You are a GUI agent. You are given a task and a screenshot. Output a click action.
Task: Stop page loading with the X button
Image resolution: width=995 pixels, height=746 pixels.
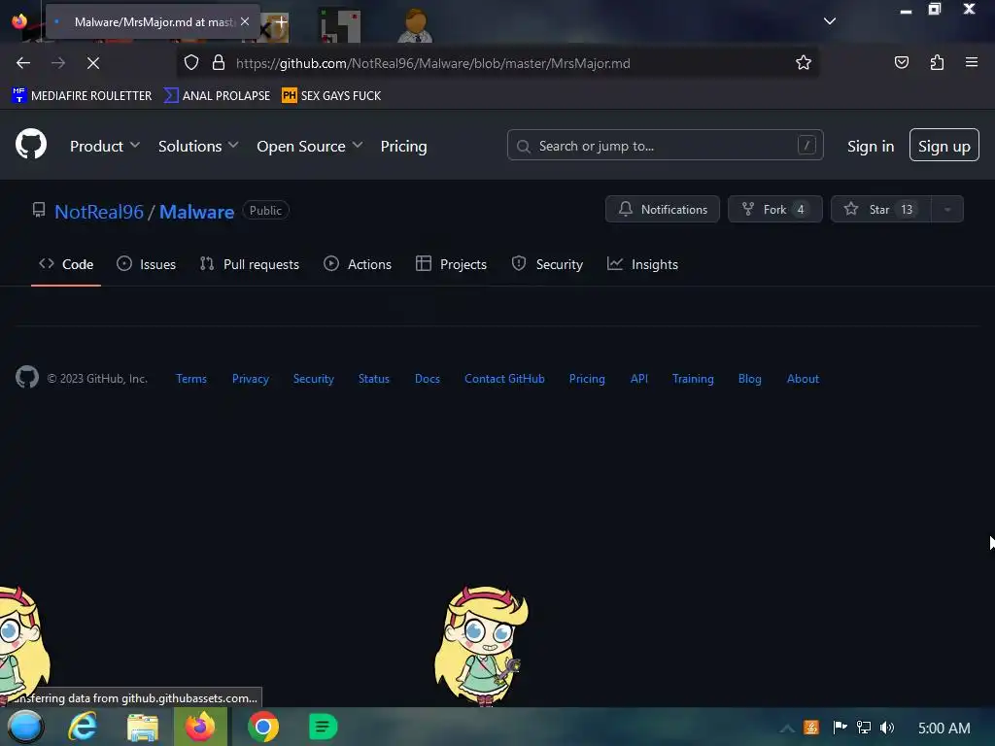tap(92, 63)
